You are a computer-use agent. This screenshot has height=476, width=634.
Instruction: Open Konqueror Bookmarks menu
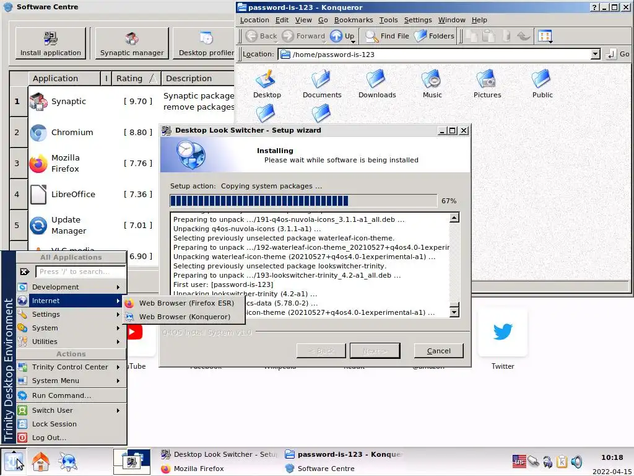[354, 20]
